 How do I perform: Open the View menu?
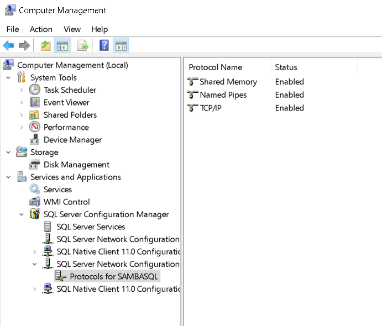pyautogui.click(x=72, y=29)
